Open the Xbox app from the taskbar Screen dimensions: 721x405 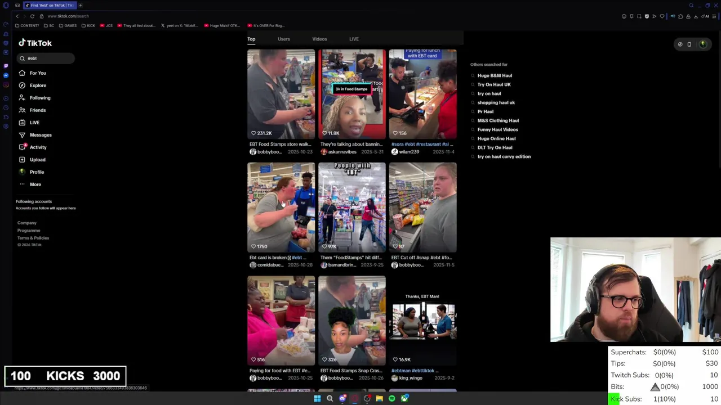point(404,399)
